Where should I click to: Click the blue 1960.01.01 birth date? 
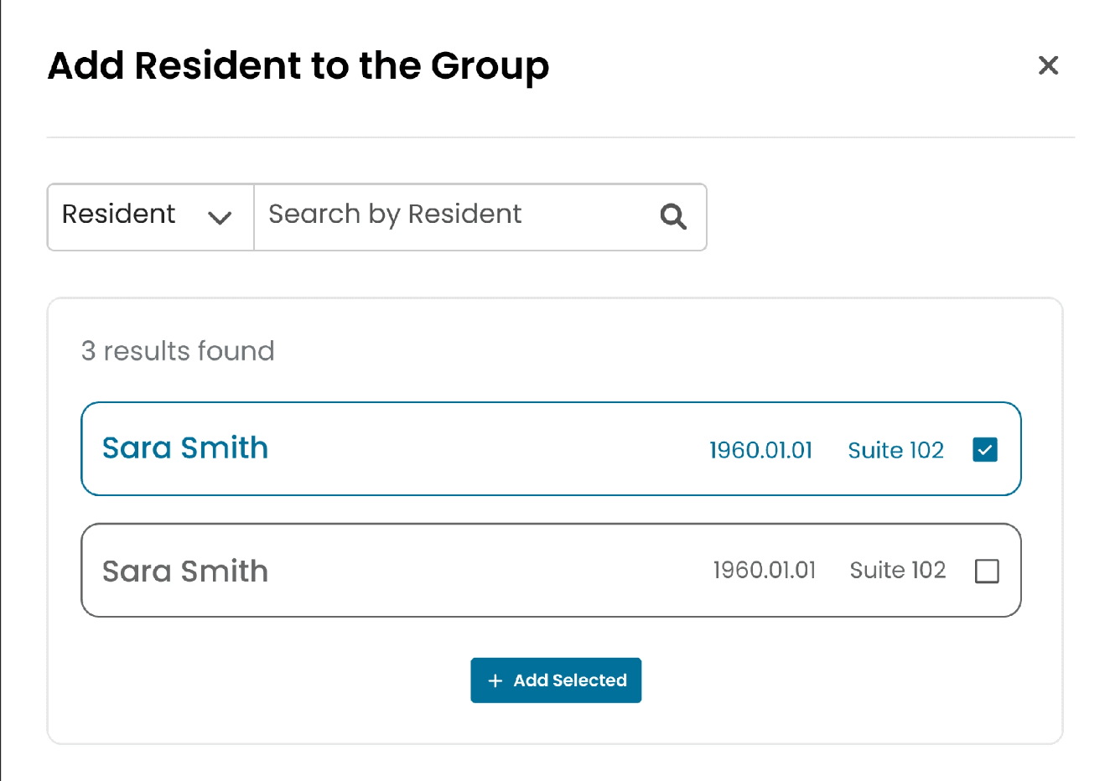[x=760, y=451]
